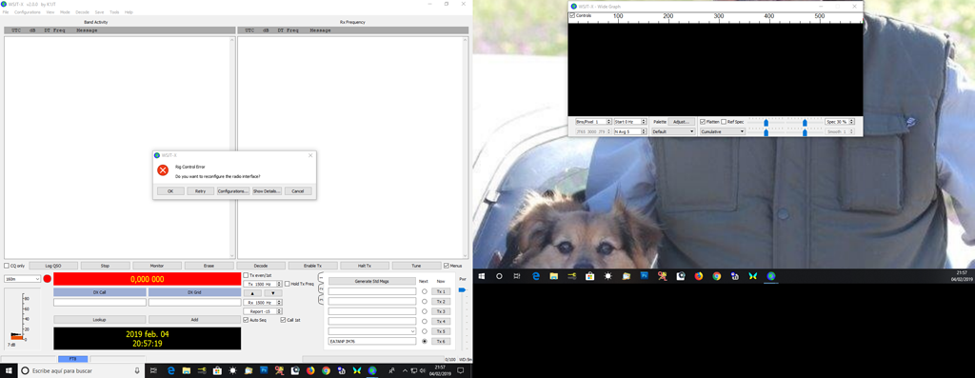The image size is (975, 378).
Task: Uncheck the Flatten checkbox in Wide Graph
Action: (703, 122)
